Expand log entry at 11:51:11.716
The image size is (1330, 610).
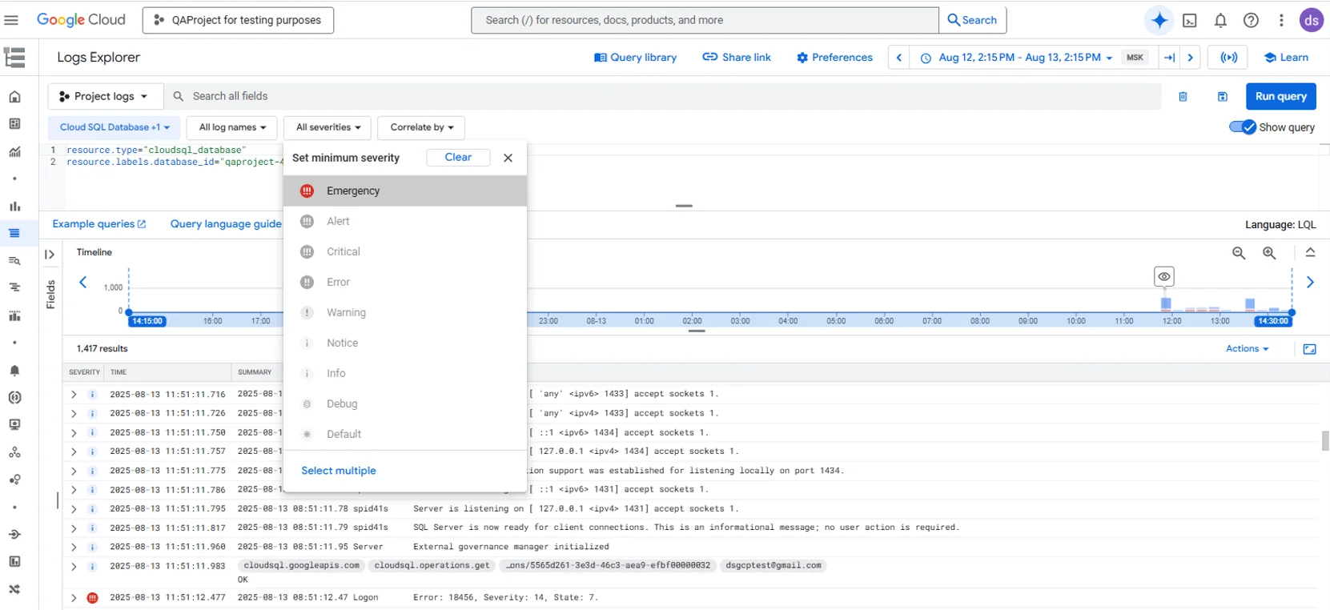(74, 395)
